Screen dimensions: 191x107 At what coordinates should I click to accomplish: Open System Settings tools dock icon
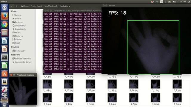pyautogui.click(x=4, y=89)
